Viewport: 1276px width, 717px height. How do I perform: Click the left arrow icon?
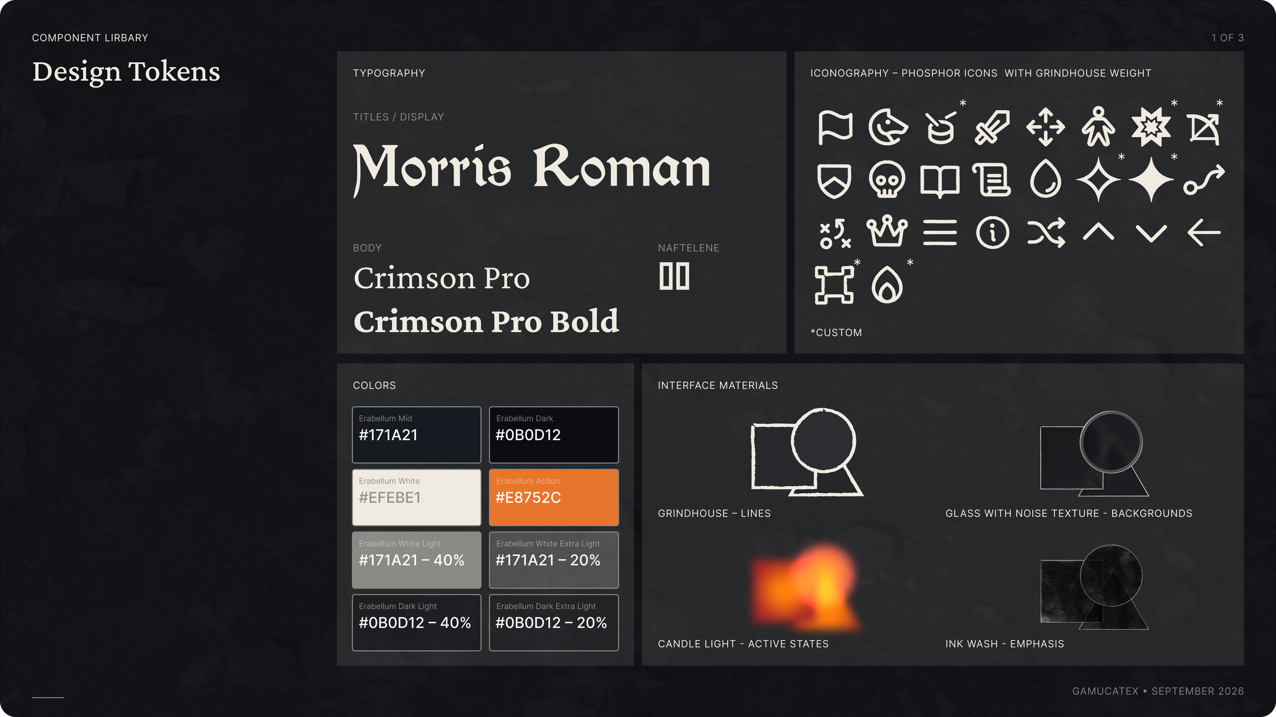click(x=1204, y=233)
